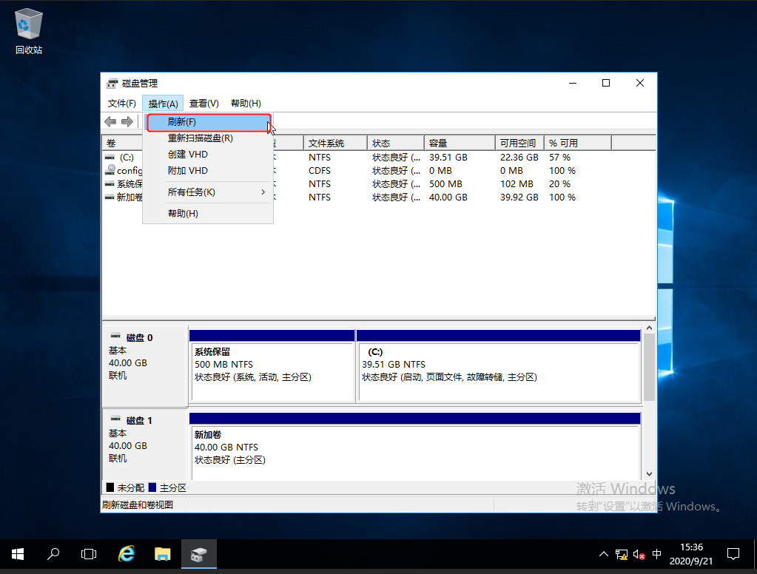
Task: Click the back arrow in the toolbar
Action: (x=110, y=121)
